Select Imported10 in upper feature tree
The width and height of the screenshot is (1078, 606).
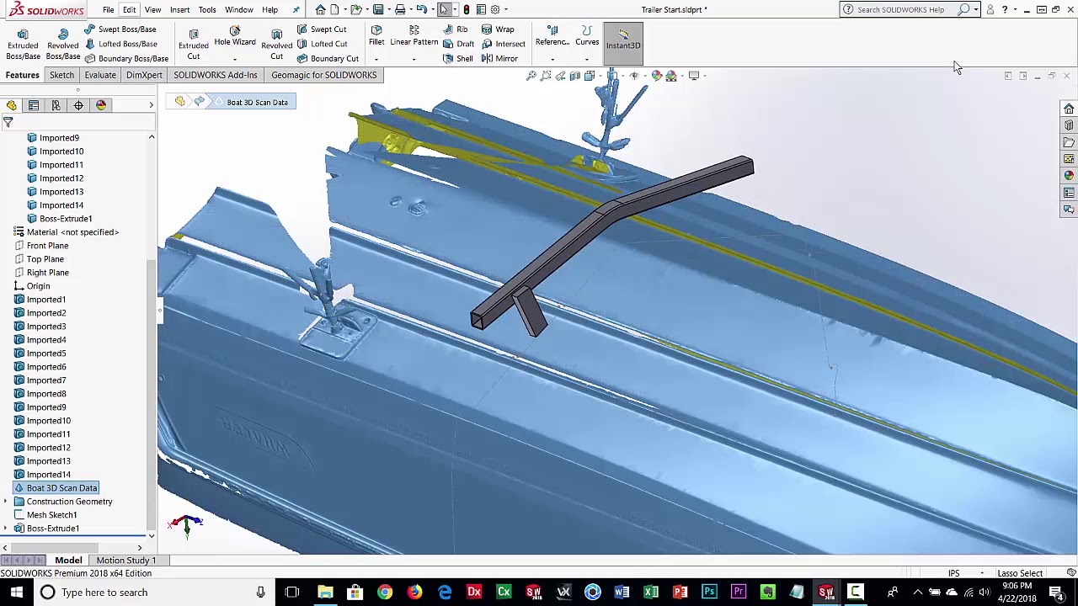point(61,151)
